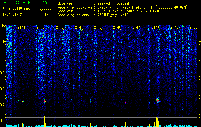Select the Ogata-vill. Akita-Pref. JAPAN location text
The image size is (201, 127).
point(143,7)
